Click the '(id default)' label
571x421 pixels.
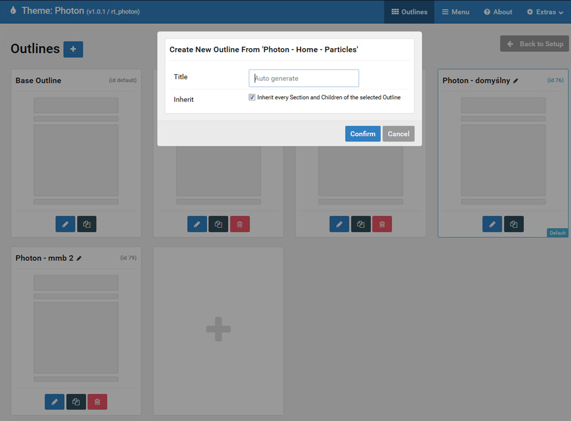coord(123,80)
